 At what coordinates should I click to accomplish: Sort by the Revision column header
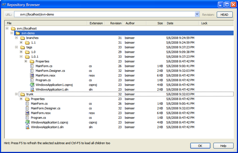(x=114, y=23)
